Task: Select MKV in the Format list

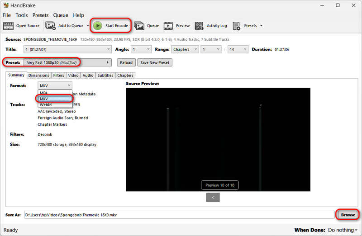Action: point(55,99)
